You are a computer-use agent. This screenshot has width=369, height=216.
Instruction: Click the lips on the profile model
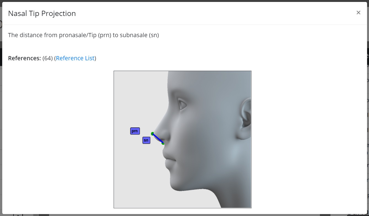[169, 159]
